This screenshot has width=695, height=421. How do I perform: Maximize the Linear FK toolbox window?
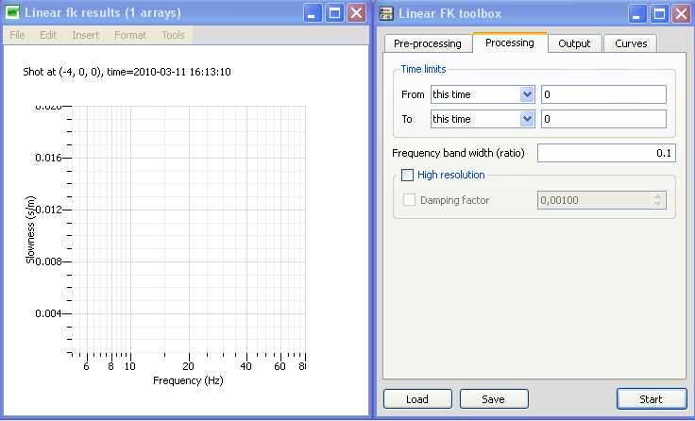point(659,13)
